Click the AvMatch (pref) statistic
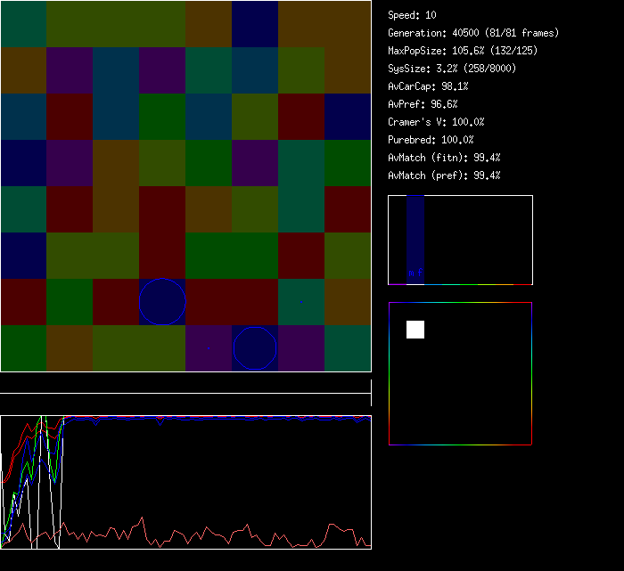This screenshot has width=624, height=571. click(x=444, y=175)
